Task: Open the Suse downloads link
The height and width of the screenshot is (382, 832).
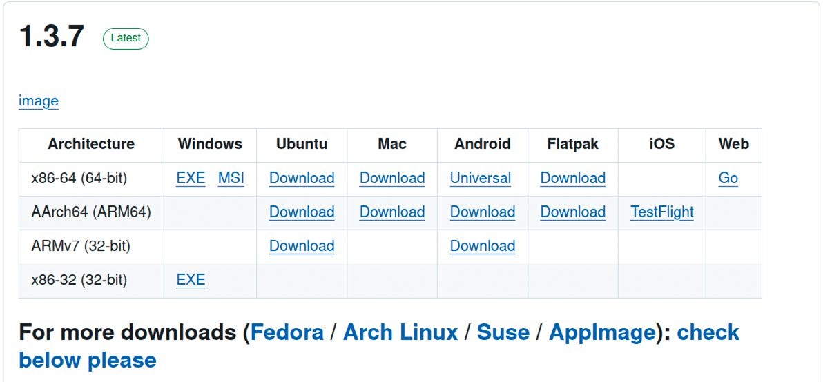Action: coord(503,332)
